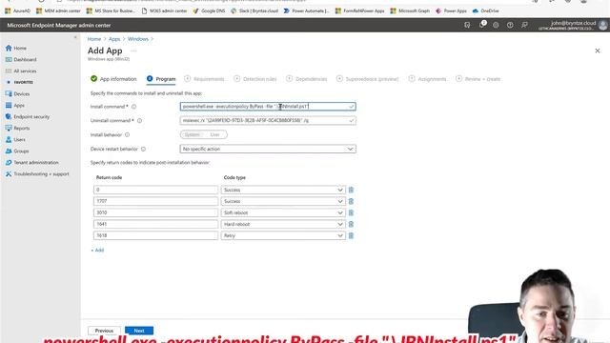Screen dimensions: 610x343
Task: Go to the Supersedence (preview) step
Action: point(368,79)
